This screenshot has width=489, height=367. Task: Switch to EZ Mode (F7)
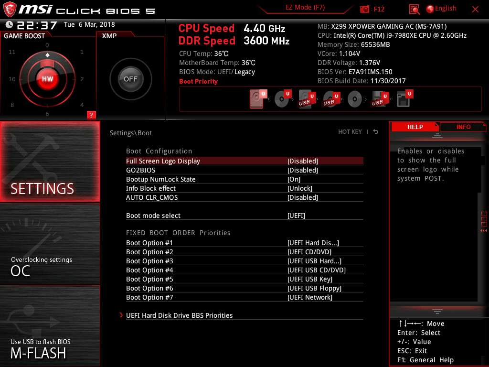305,8
